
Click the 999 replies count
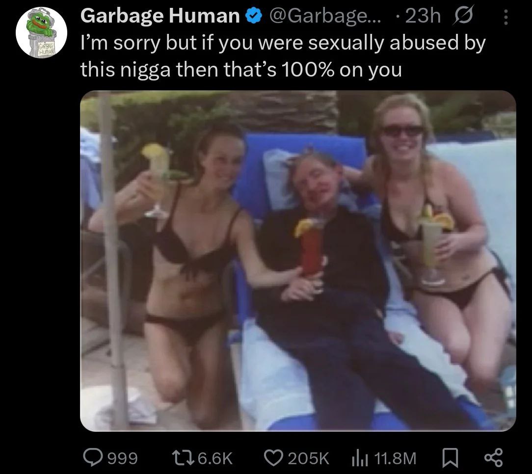[x=123, y=458]
